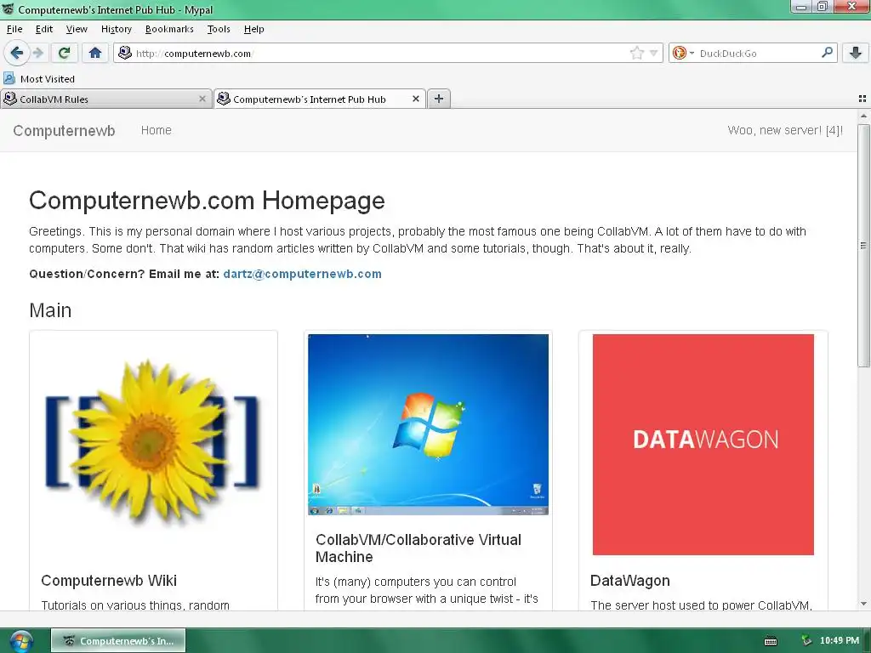Click the DataWagon card title
The image size is (871, 653).
(x=630, y=580)
